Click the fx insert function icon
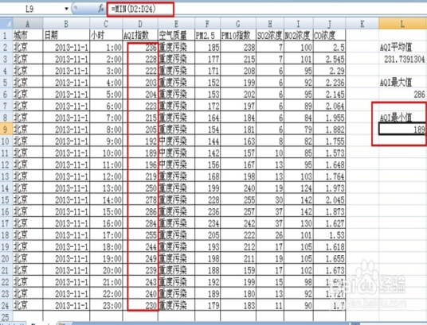The height and width of the screenshot is (325, 427). pyautogui.click(x=101, y=9)
